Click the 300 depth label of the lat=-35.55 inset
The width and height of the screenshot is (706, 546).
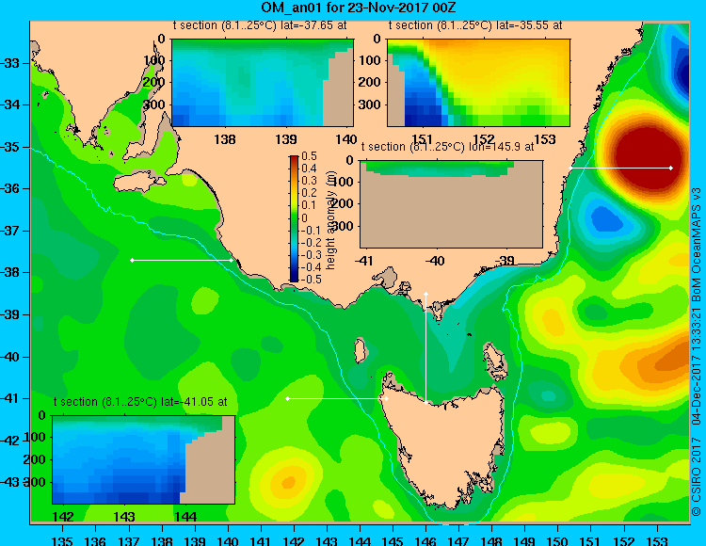tap(371, 104)
